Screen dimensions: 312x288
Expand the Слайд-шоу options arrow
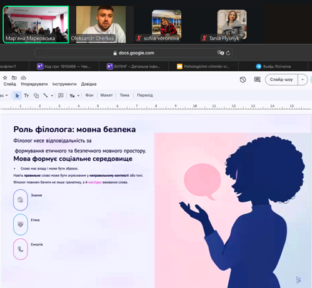pyautogui.click(x=303, y=79)
